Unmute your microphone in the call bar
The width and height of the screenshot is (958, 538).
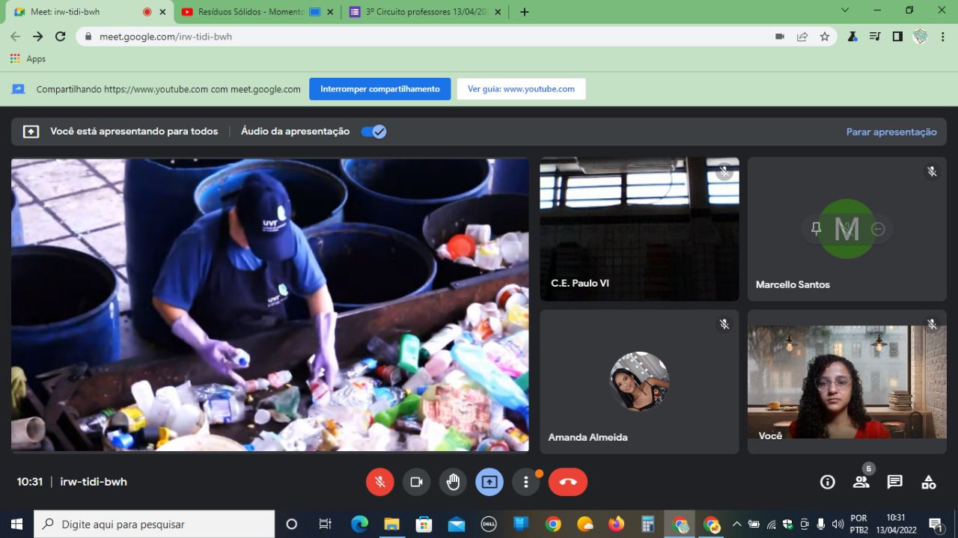(x=380, y=482)
